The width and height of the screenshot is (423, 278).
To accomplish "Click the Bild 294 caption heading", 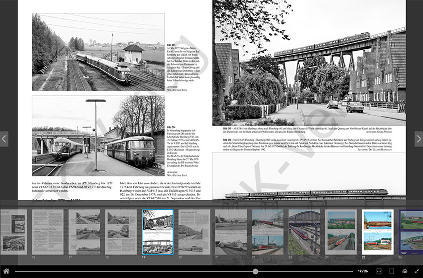I will pyautogui.click(x=171, y=127).
